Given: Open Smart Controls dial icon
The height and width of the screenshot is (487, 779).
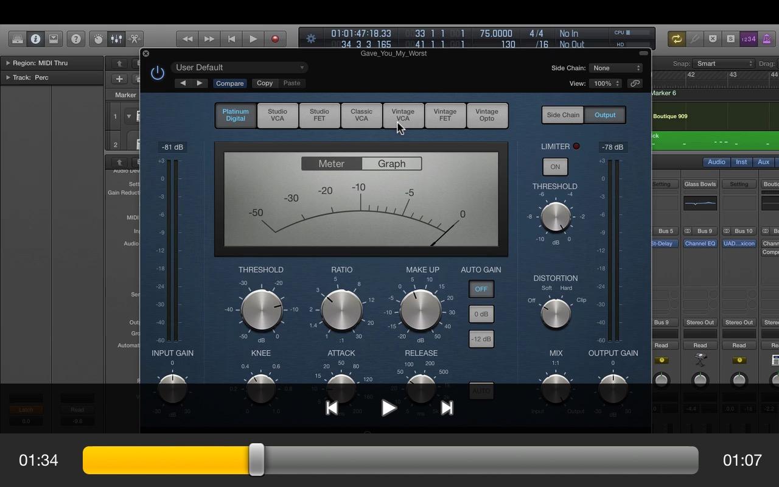Looking at the screenshot, I should coord(99,39).
